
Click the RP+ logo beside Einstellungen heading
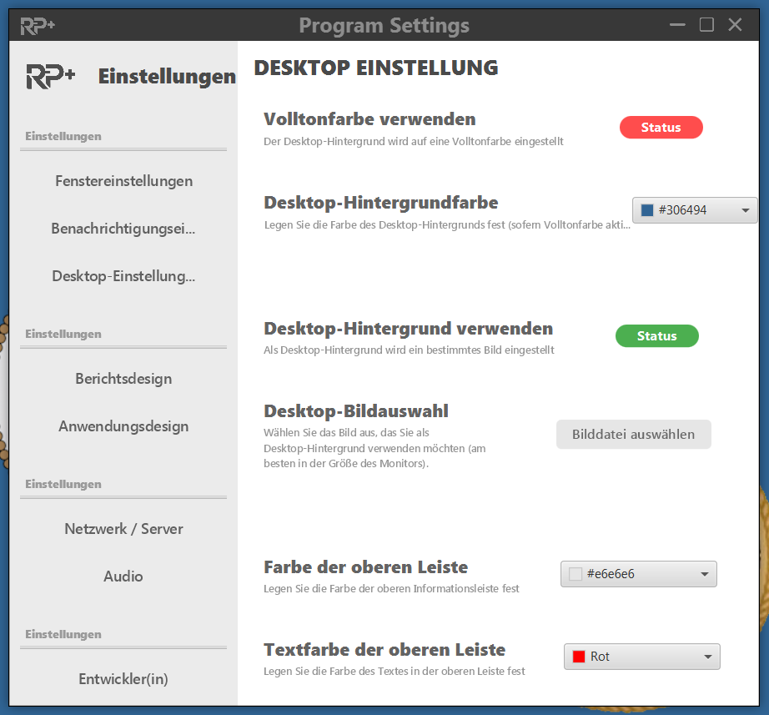(51, 77)
